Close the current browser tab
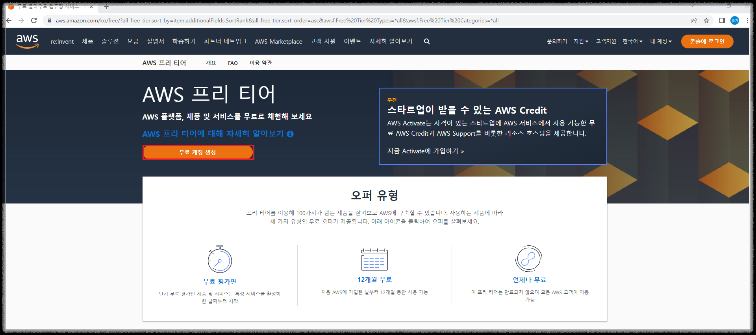Screen dimensions: 756x335 [91, 7]
